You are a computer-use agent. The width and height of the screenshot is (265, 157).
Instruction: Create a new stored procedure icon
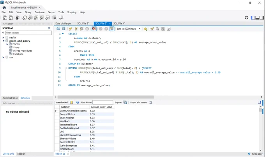tap(42, 17)
